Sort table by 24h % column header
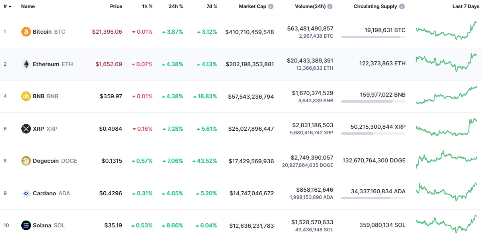 (176, 6)
